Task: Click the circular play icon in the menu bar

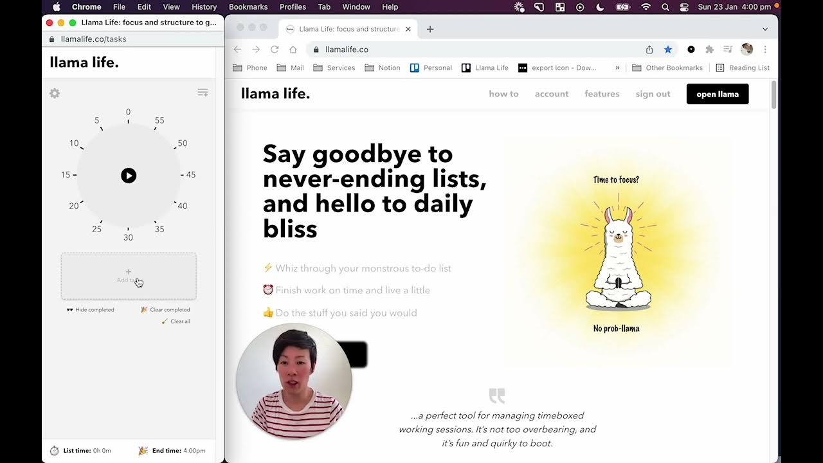Action: click(x=580, y=6)
